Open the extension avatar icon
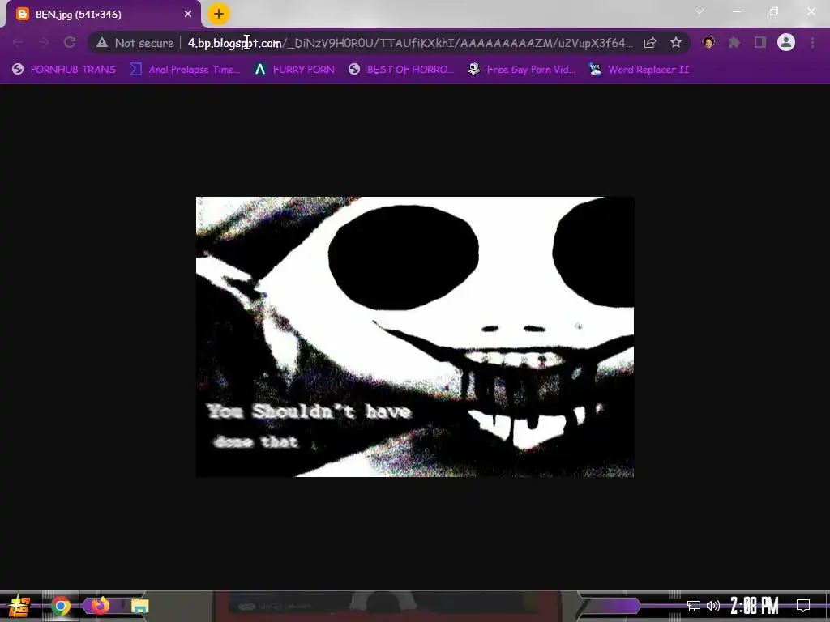Image resolution: width=830 pixels, height=622 pixels. tap(708, 42)
